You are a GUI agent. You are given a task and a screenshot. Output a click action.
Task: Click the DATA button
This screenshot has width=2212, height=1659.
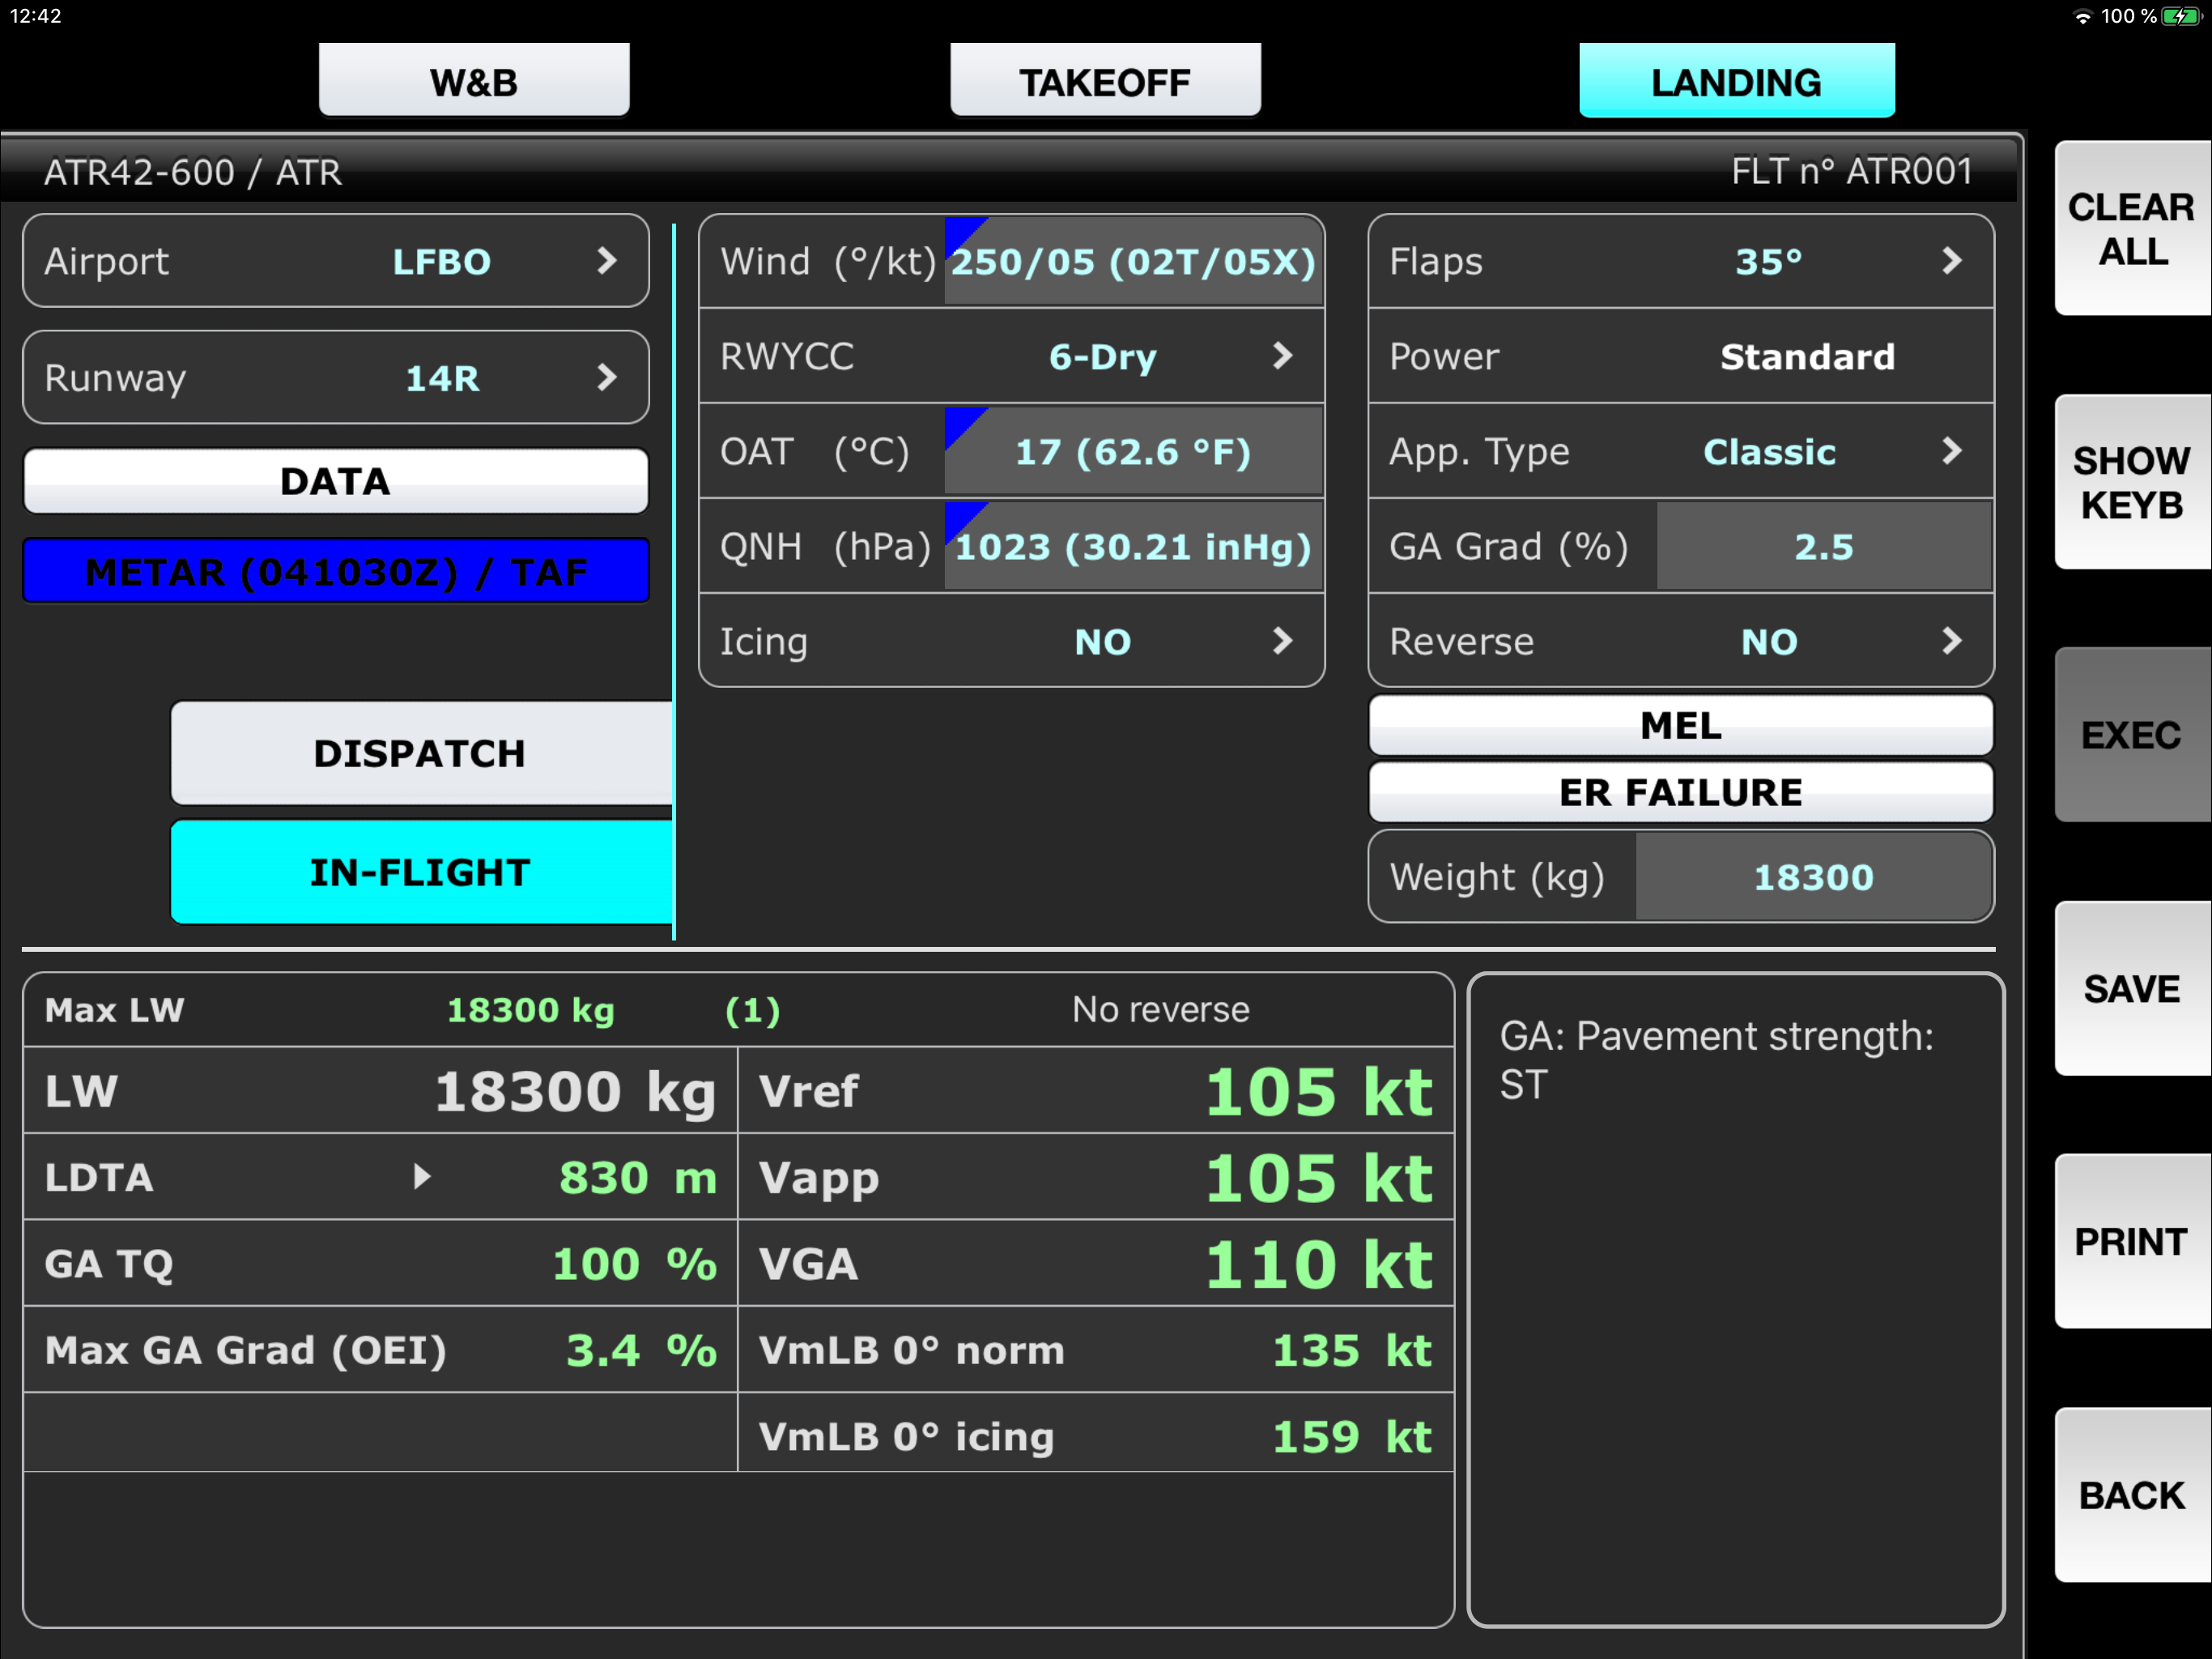tap(336, 481)
